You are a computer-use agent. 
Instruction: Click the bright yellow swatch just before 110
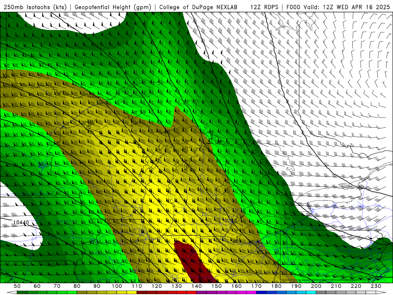coord(132,292)
